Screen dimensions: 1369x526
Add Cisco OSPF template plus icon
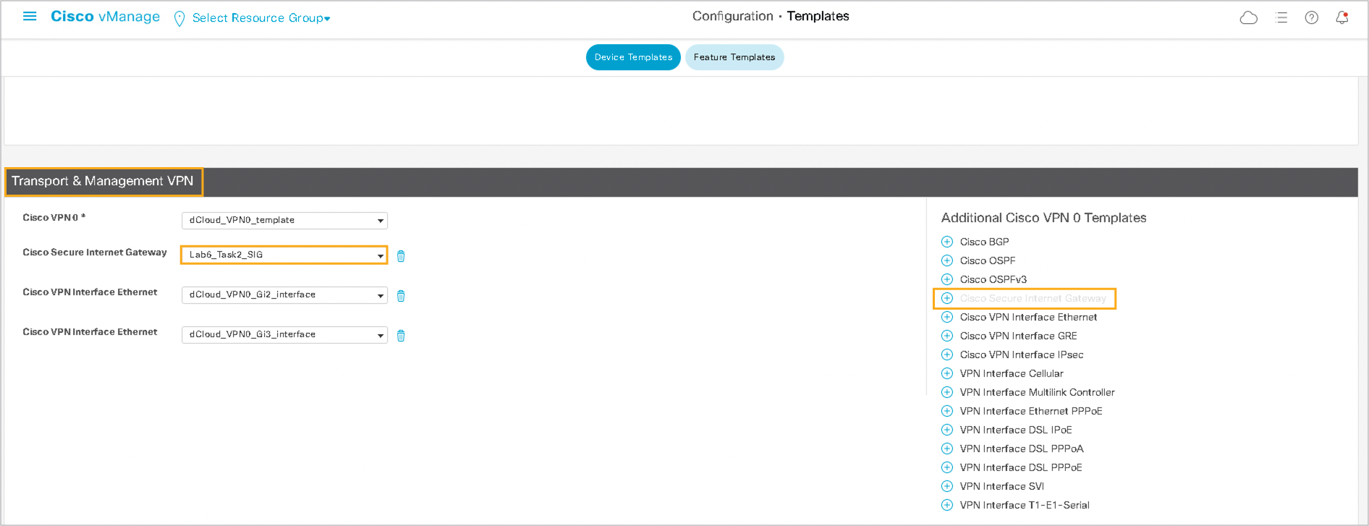click(x=946, y=260)
